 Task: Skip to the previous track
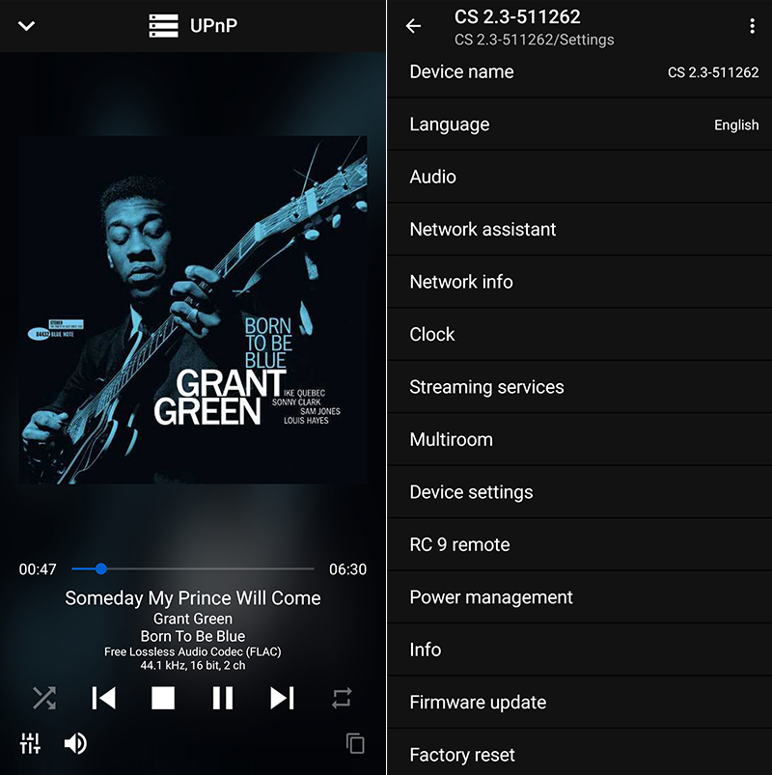(104, 698)
